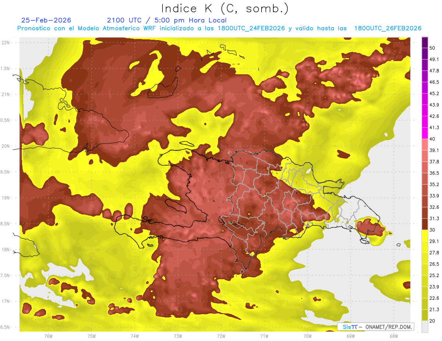Click the 30 value on color scale
Viewport: 442px width, 341px height.
[432, 230]
